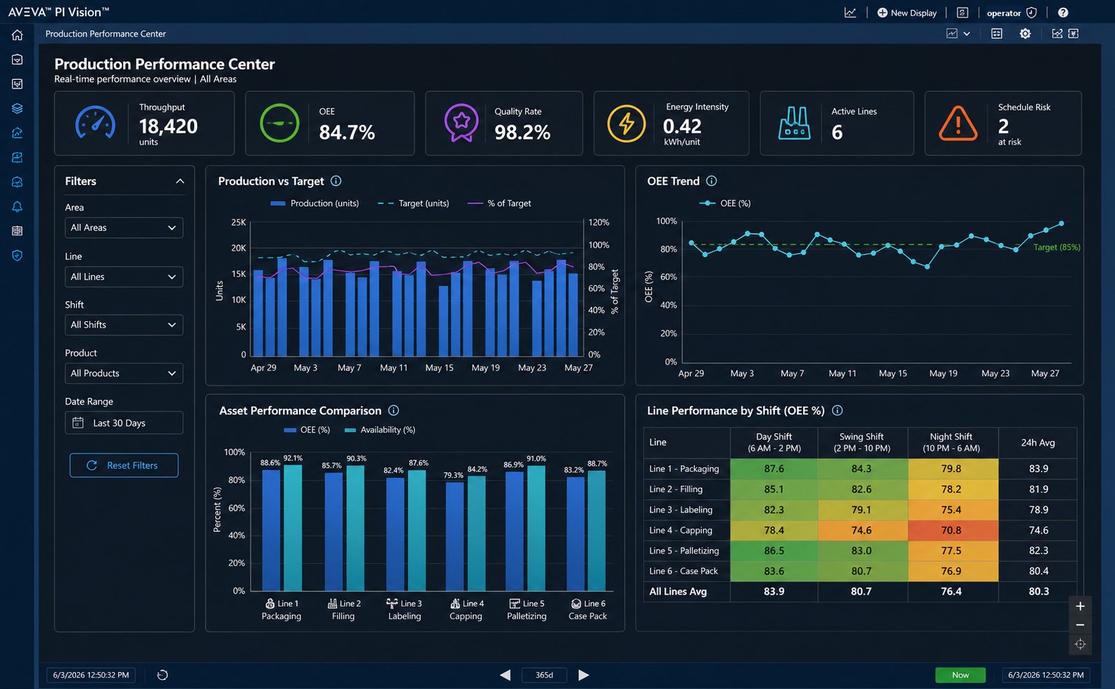
Task: Click the Reset Filters button
Action: [x=124, y=465]
